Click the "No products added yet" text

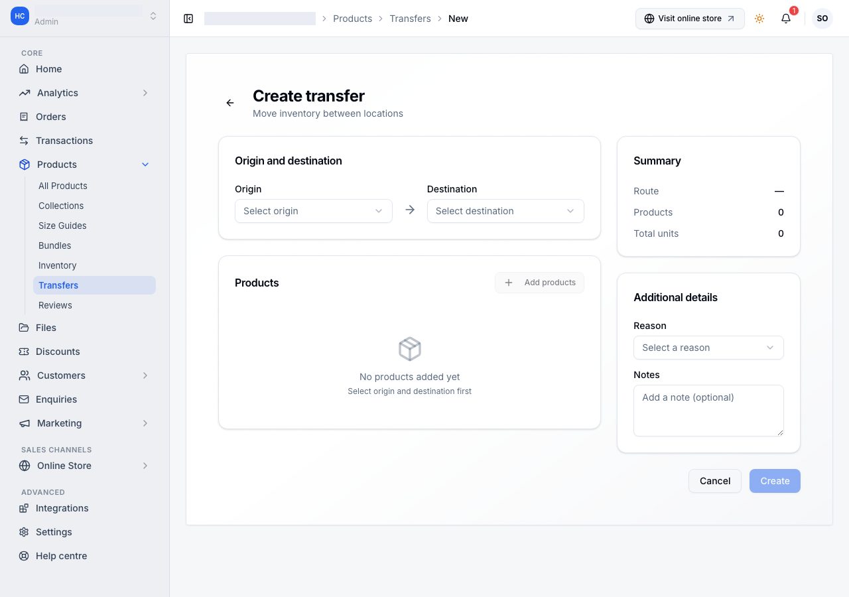(410, 377)
